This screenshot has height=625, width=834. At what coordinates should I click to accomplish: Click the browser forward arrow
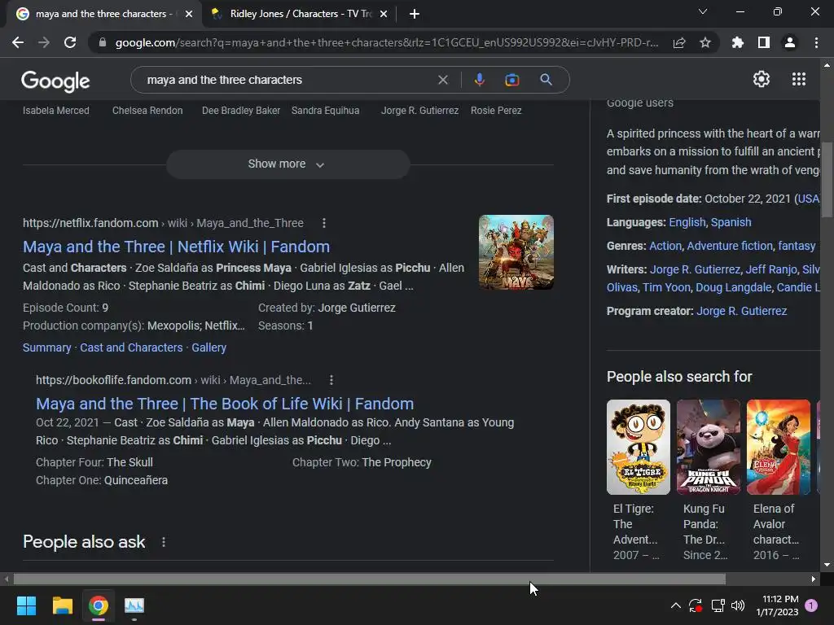tap(44, 42)
